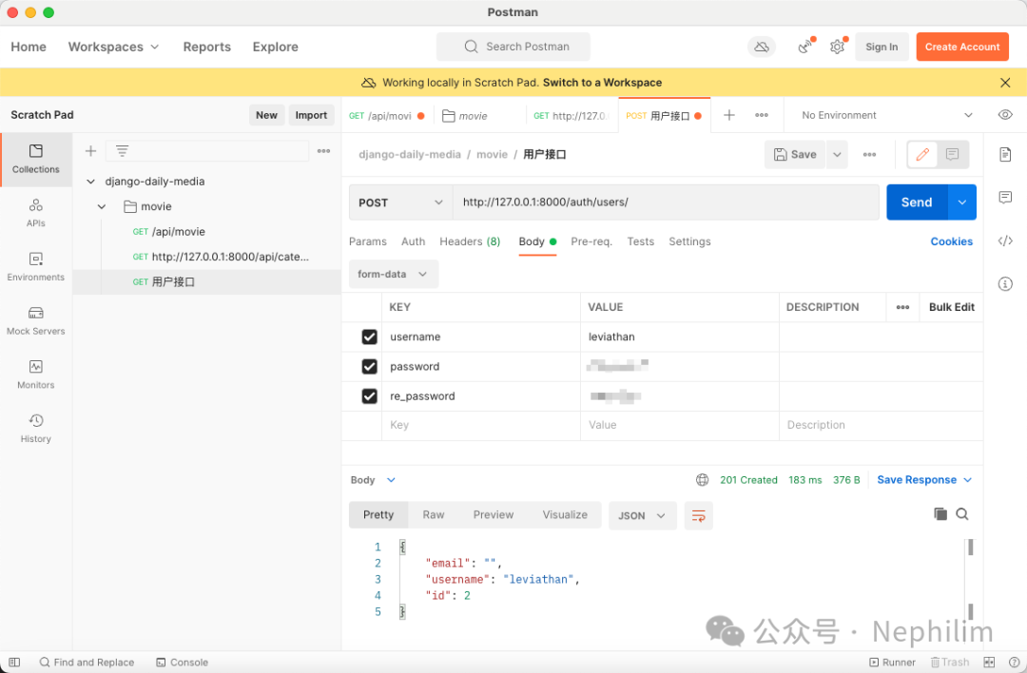Toggle the sidebar visibility icon in footer

click(14, 662)
